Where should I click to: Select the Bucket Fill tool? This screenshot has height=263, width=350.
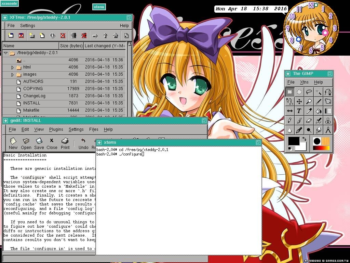[319, 111]
